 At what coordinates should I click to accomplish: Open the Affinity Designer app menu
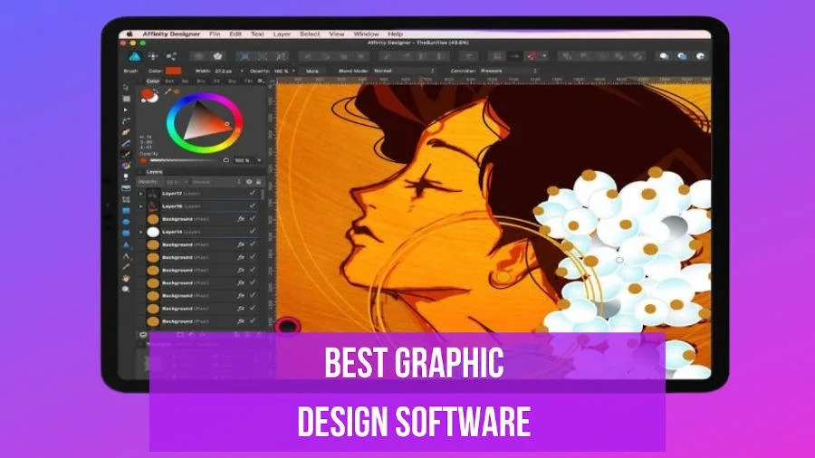point(171,33)
